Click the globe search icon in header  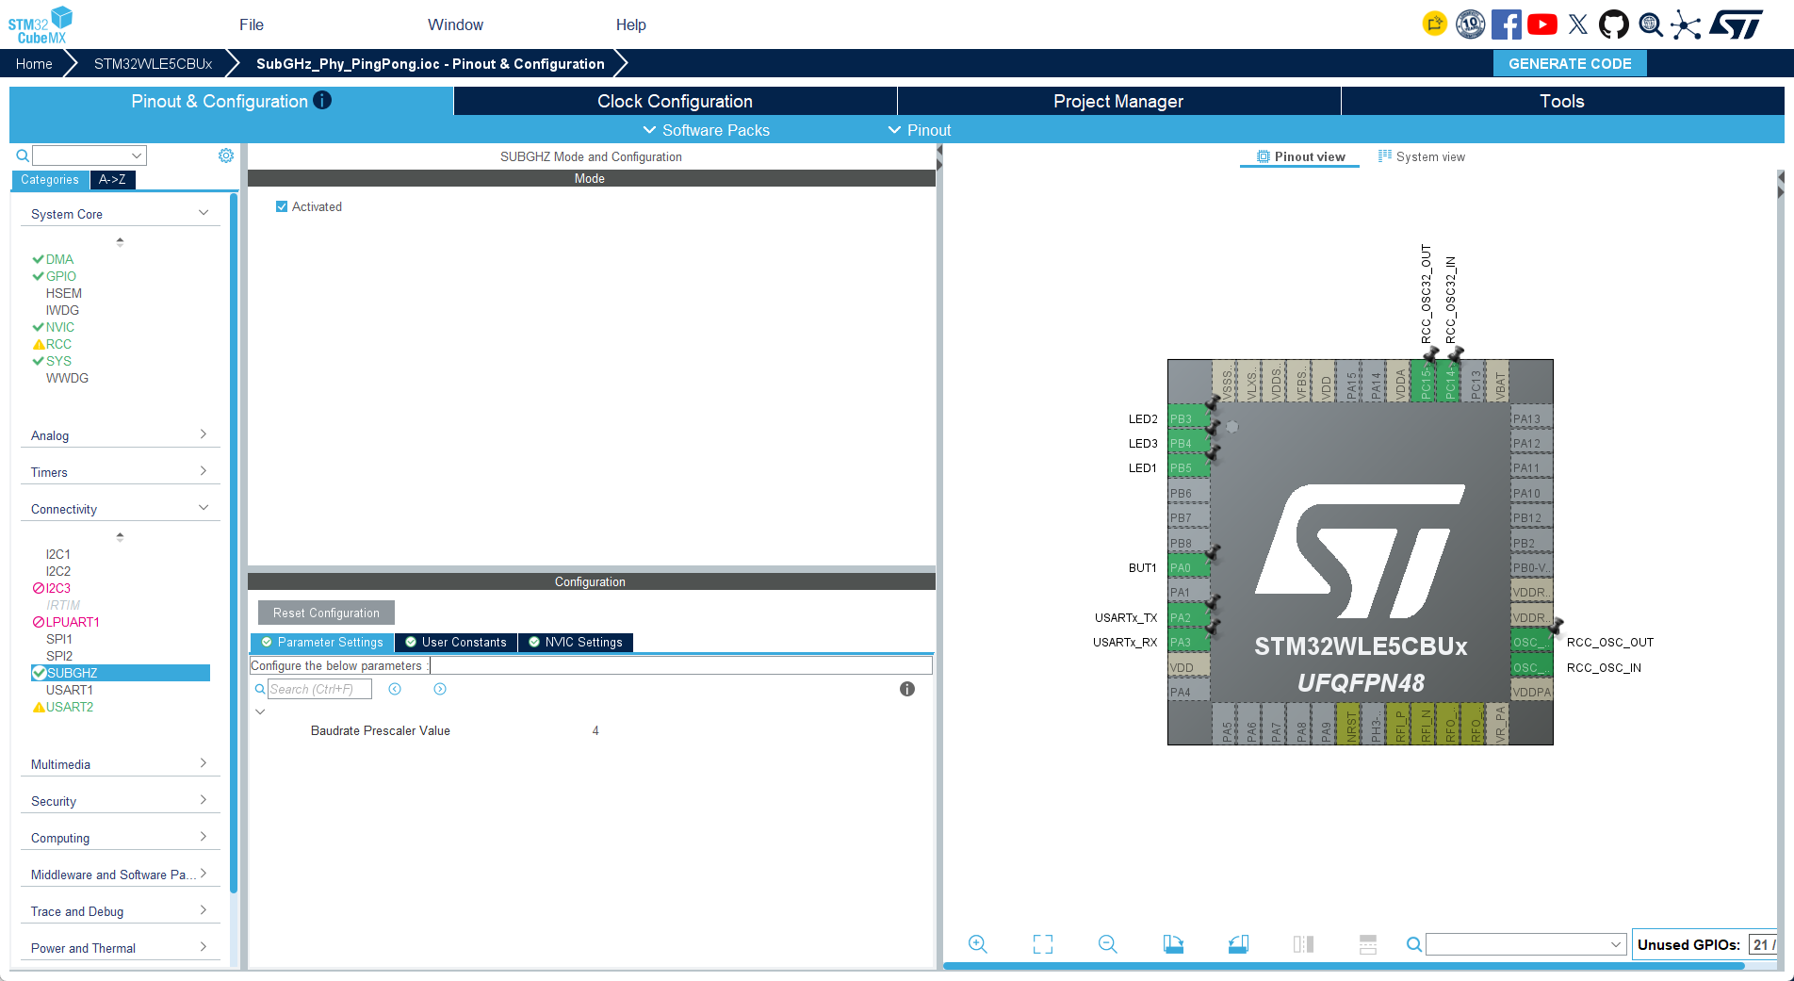[1650, 25]
